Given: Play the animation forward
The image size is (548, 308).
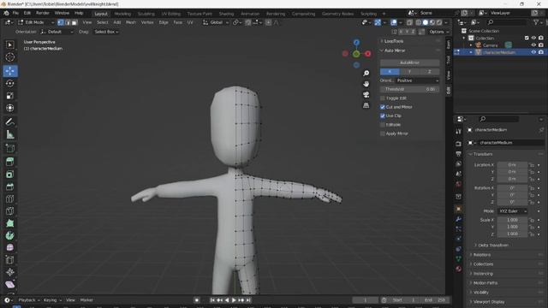Looking at the screenshot, I should (x=234, y=300).
